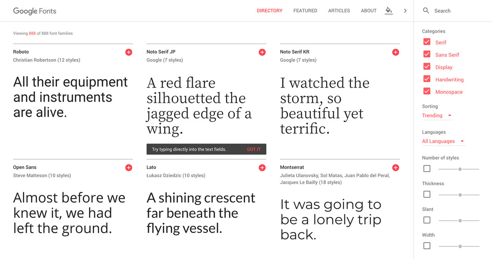Open the ARTICLES section

339,10
